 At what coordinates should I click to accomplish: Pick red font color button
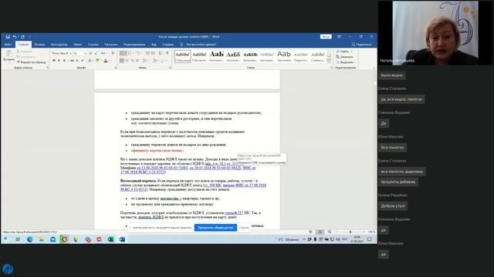[x=106, y=60]
